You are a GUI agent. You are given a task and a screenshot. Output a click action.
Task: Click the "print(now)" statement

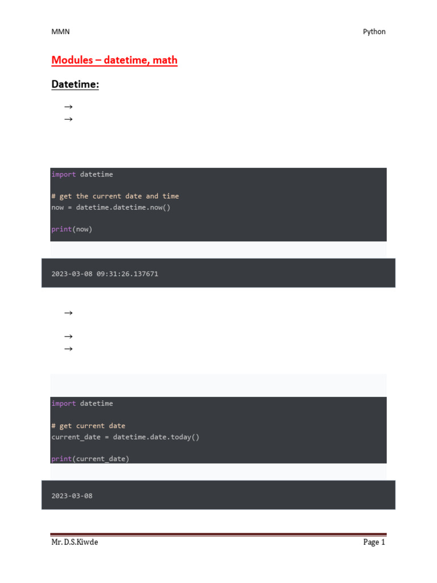72,229
